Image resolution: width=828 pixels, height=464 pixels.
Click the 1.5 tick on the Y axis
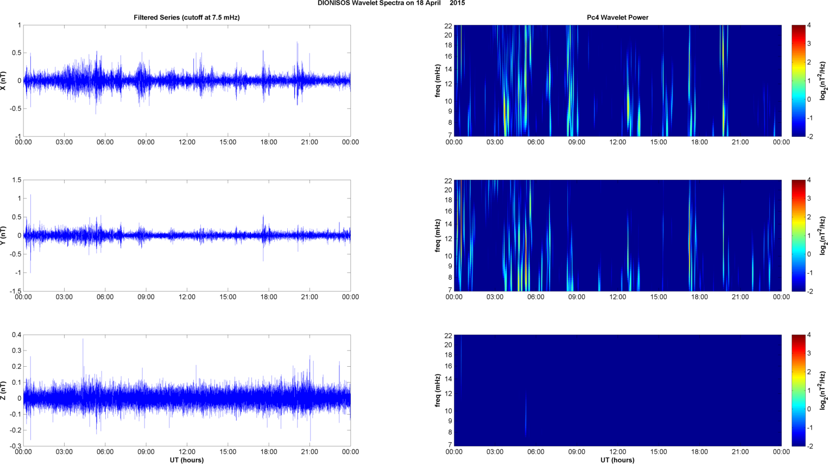(x=16, y=180)
